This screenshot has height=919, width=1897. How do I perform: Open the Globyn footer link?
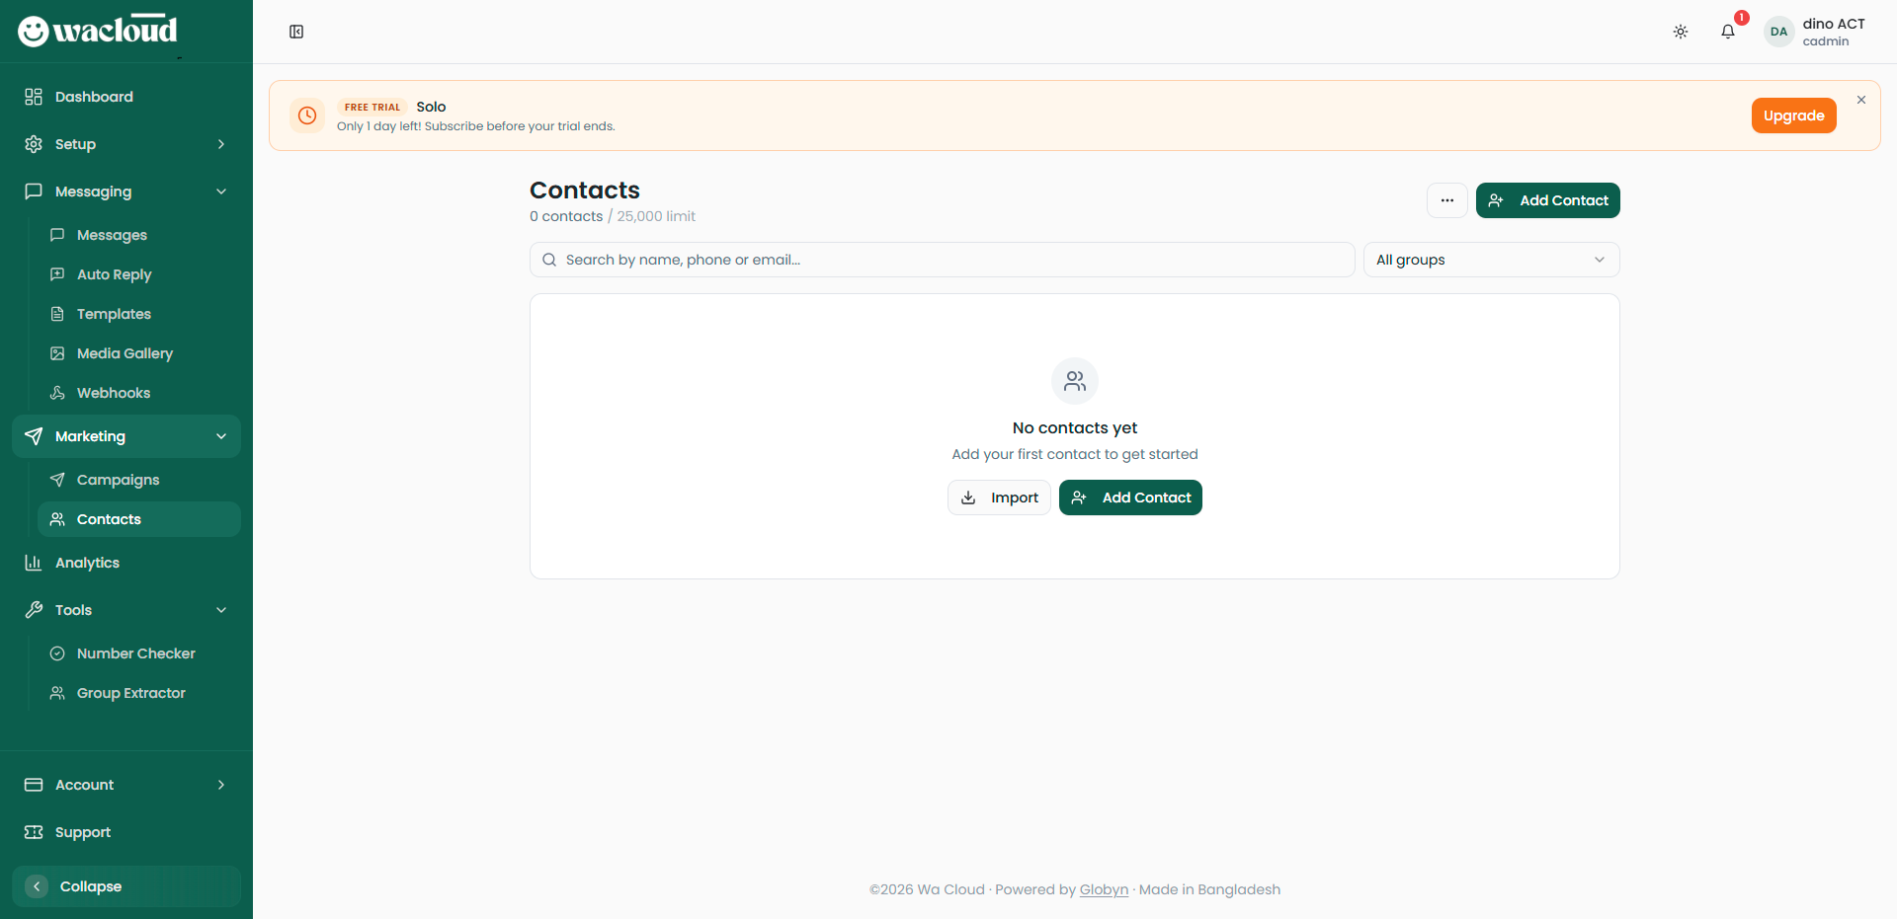[x=1104, y=889]
